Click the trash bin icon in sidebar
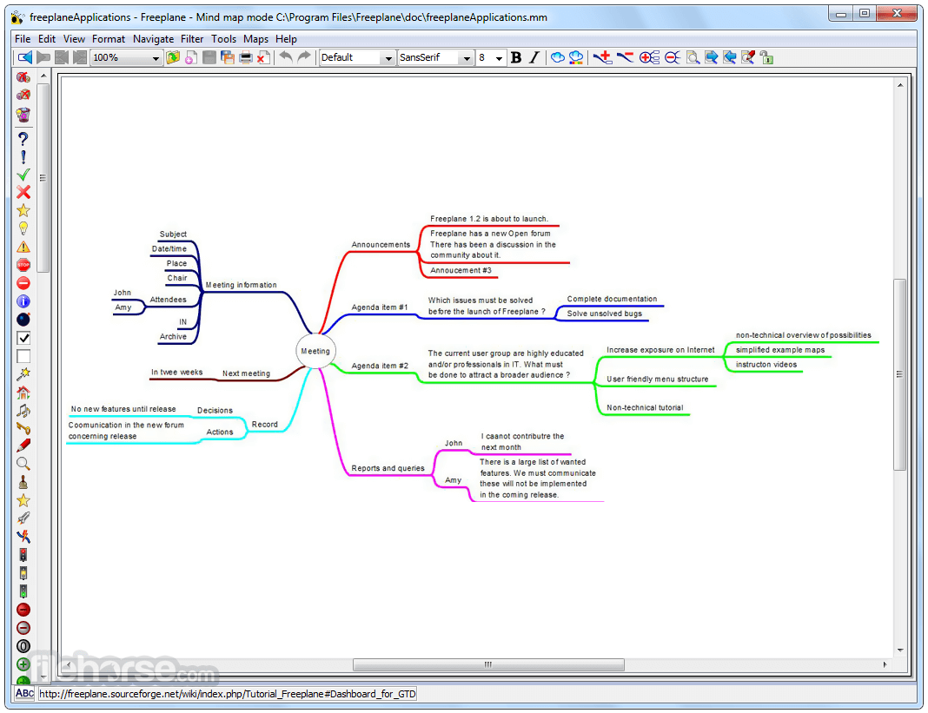This screenshot has height=713, width=928. (x=23, y=114)
